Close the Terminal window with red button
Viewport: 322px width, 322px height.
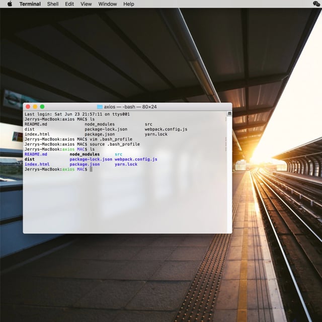point(28,107)
